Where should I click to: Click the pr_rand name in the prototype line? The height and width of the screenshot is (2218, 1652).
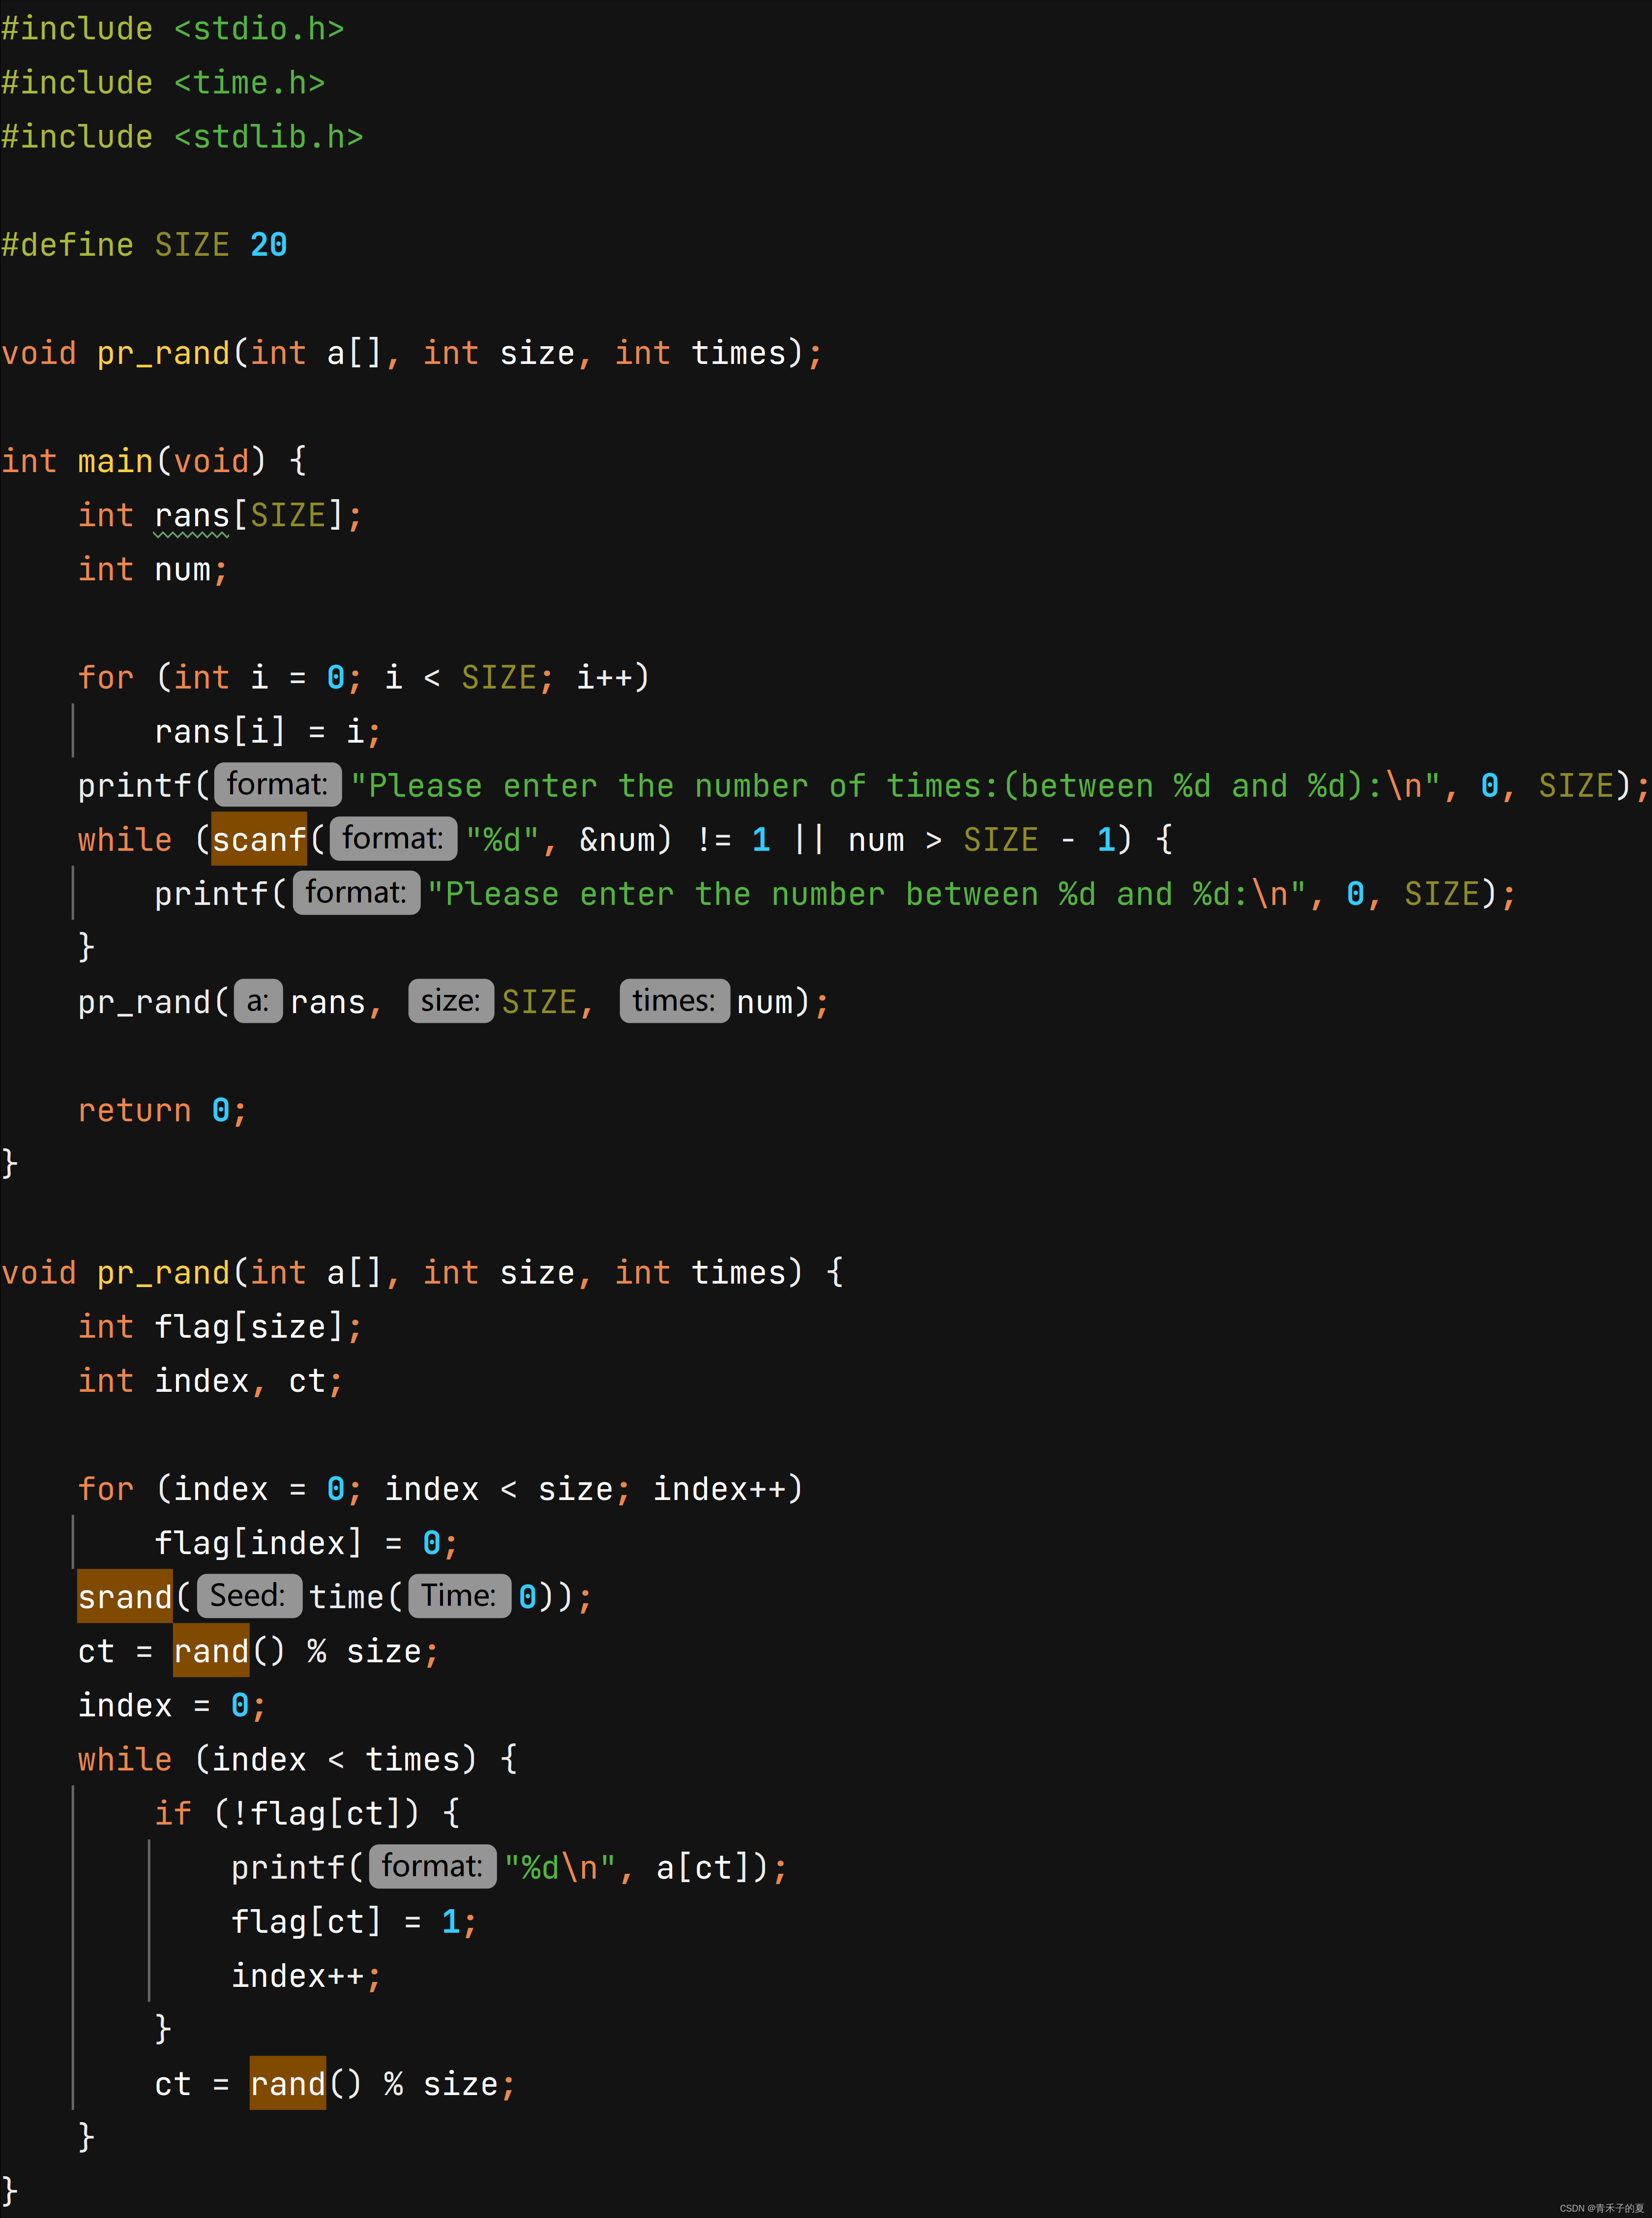163,353
